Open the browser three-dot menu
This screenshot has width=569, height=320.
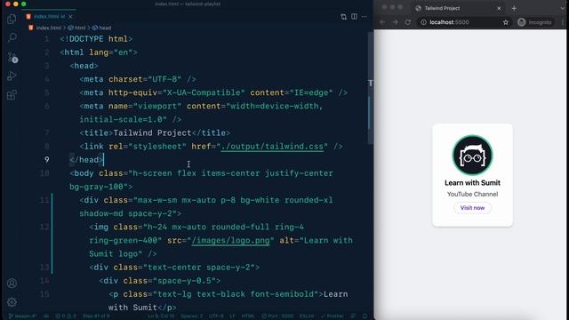(563, 22)
